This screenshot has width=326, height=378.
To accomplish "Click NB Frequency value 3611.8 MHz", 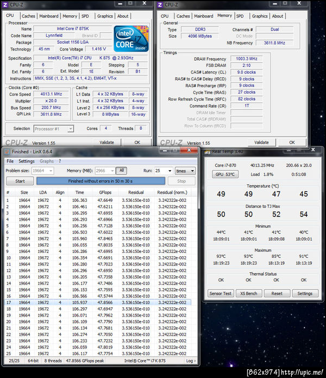I will (274, 42).
